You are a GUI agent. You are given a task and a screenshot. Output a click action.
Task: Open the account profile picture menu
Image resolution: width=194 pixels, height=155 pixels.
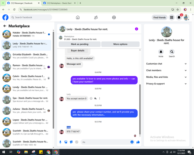(186, 17)
